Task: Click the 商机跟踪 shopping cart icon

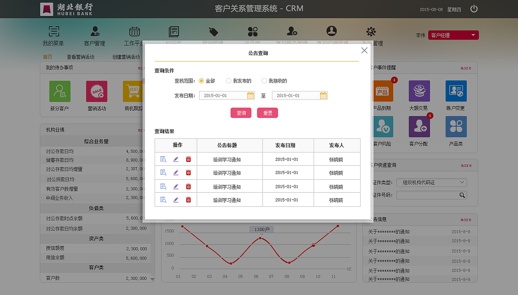Action: click(x=134, y=91)
